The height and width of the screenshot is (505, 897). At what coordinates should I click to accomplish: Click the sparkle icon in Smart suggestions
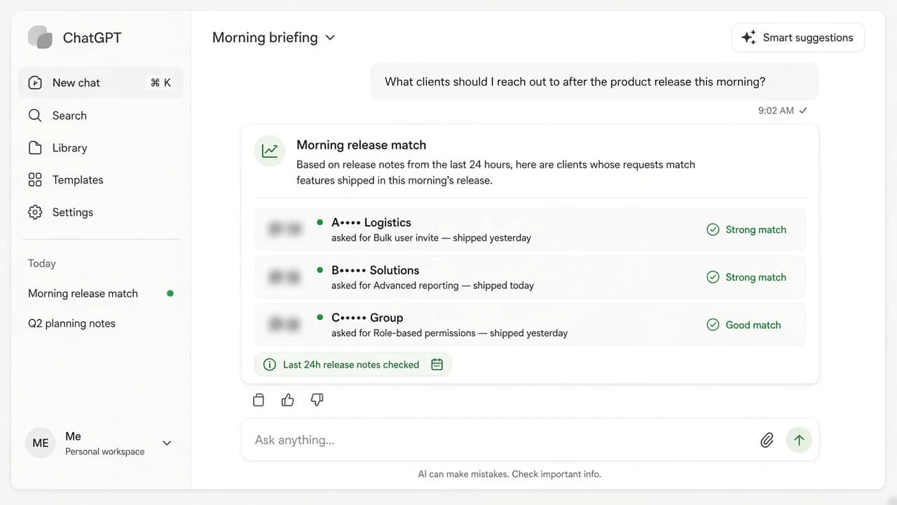749,38
